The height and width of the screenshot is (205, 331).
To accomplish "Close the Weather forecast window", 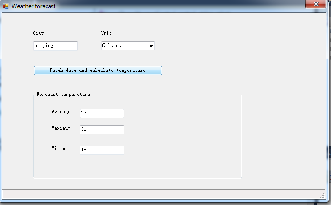I will (x=315, y=4).
